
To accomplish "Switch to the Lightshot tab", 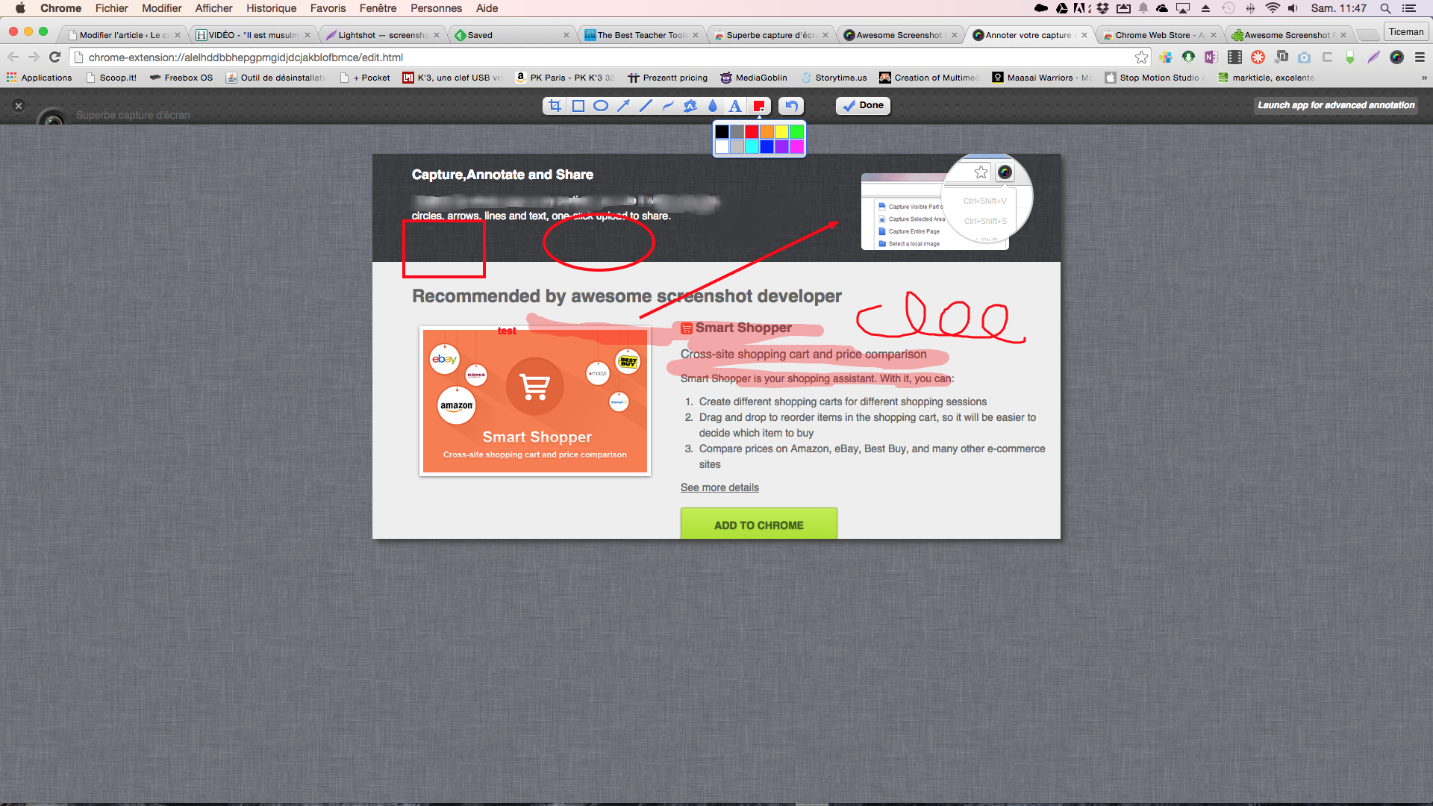I will 384,35.
